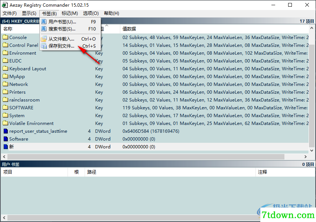
Task: Click the SOFTWARE folder icon
Action: coord(6,107)
